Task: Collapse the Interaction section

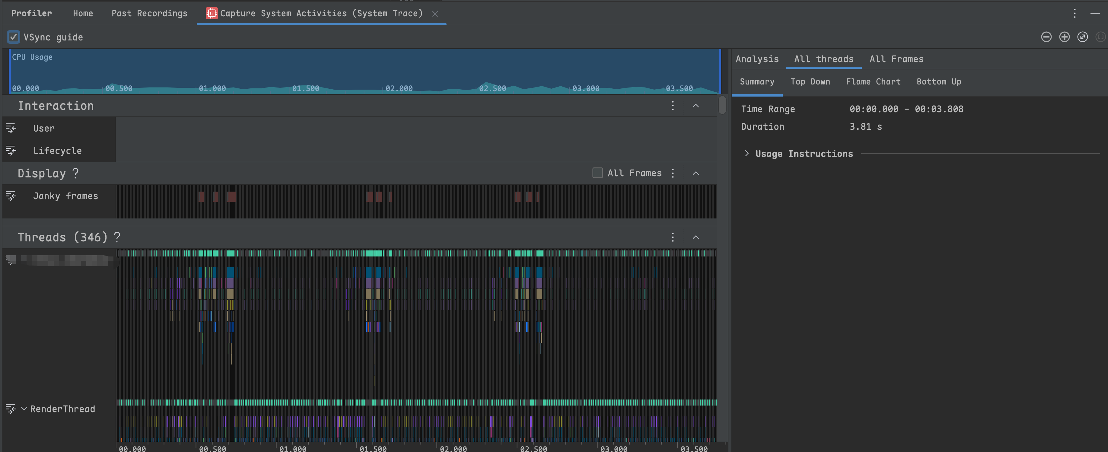Action: (696, 106)
